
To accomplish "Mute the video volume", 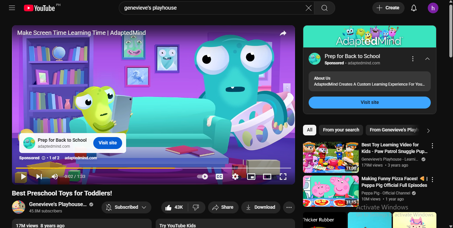I will (55, 177).
